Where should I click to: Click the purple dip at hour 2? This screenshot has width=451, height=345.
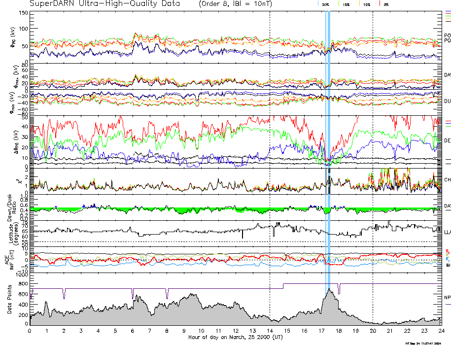pyautogui.click(x=64, y=294)
